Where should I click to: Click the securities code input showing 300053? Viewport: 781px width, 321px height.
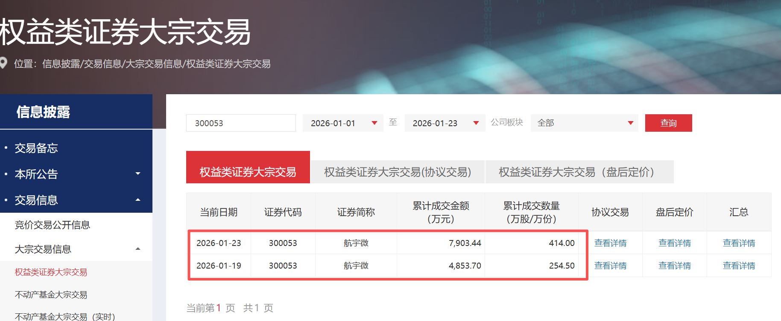point(241,123)
